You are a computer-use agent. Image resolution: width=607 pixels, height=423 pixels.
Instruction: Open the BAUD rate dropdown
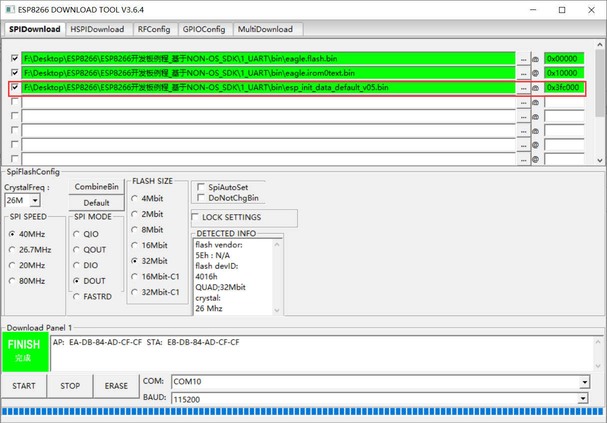pos(584,398)
